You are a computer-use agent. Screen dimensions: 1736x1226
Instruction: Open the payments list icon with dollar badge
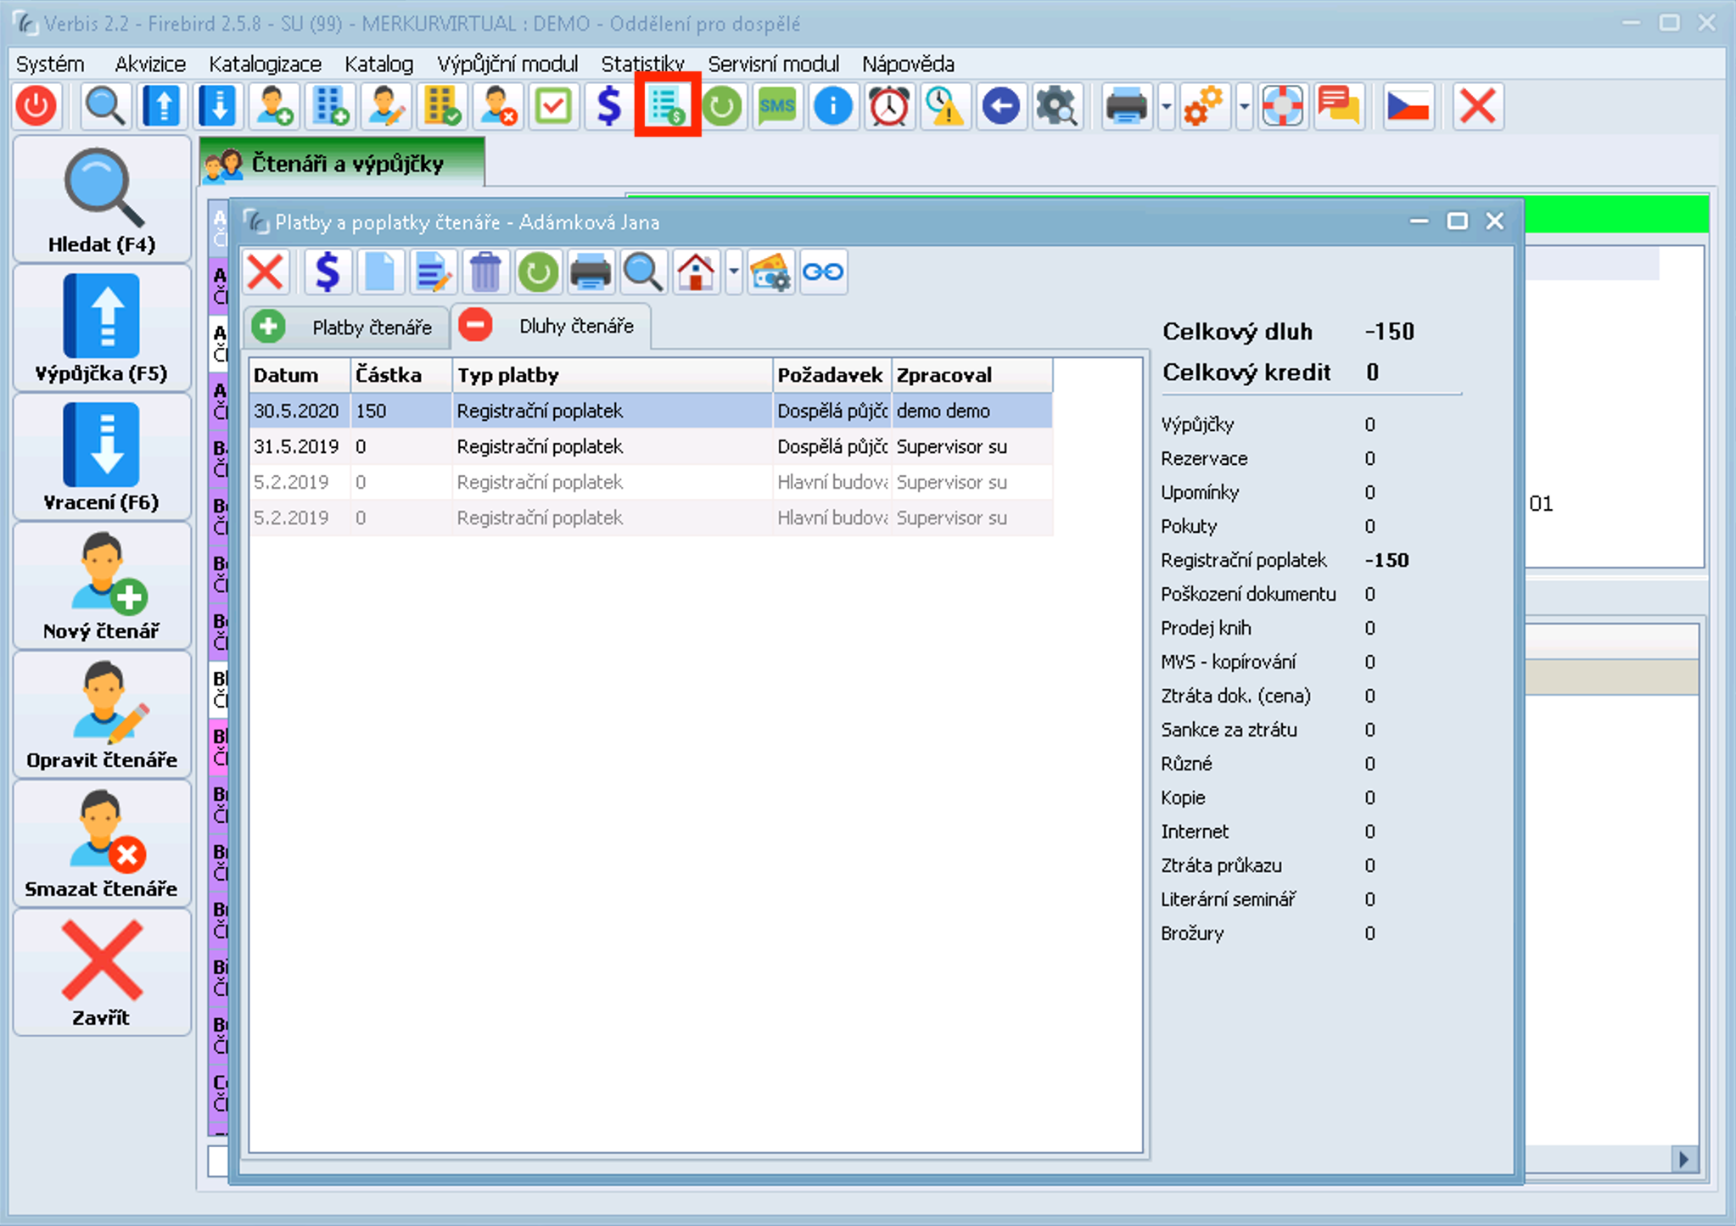coord(667,105)
